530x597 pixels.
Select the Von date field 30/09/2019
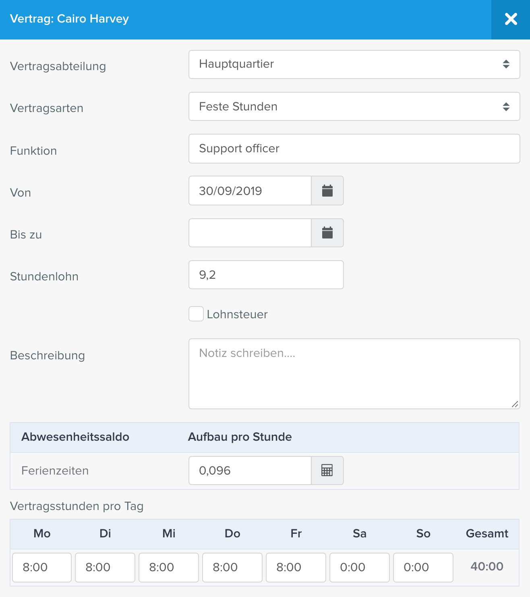[250, 191]
